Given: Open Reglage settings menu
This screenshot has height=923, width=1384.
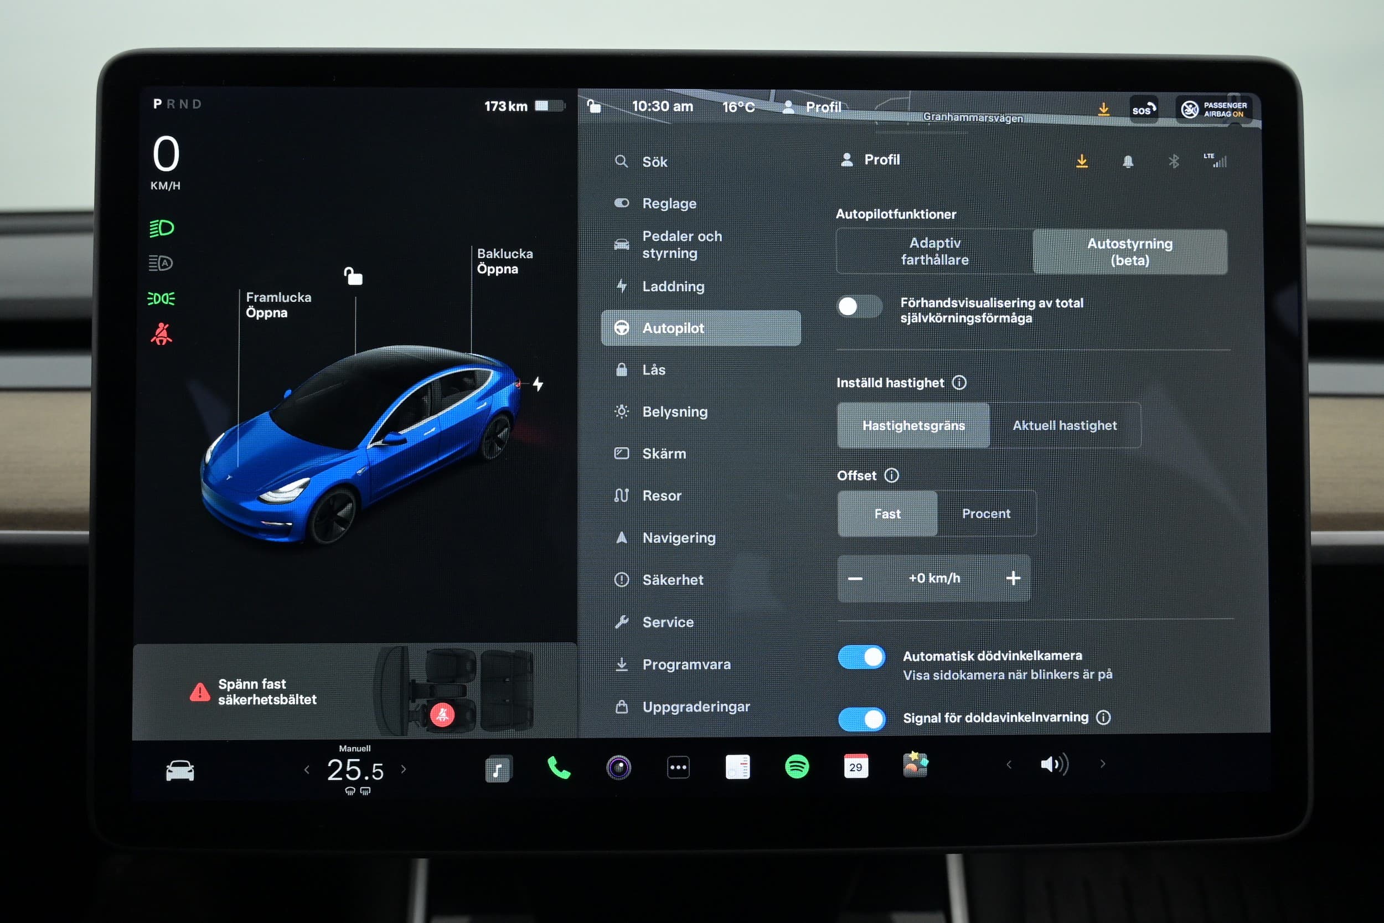Looking at the screenshot, I should pos(701,203).
